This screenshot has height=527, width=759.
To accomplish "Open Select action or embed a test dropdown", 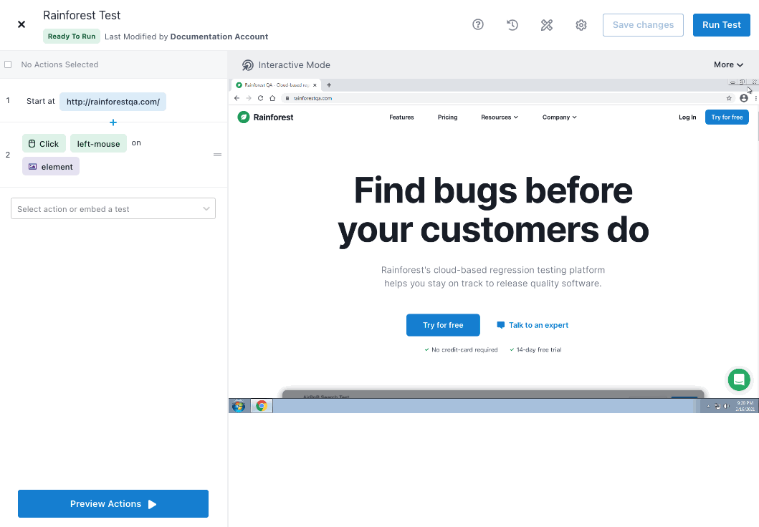I will point(113,208).
